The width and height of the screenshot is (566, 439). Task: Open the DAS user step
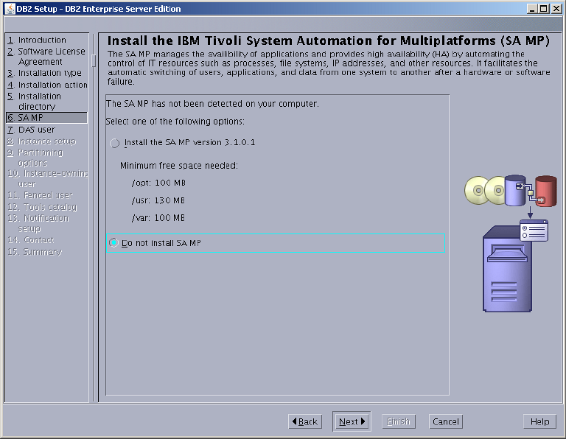[x=31, y=130]
